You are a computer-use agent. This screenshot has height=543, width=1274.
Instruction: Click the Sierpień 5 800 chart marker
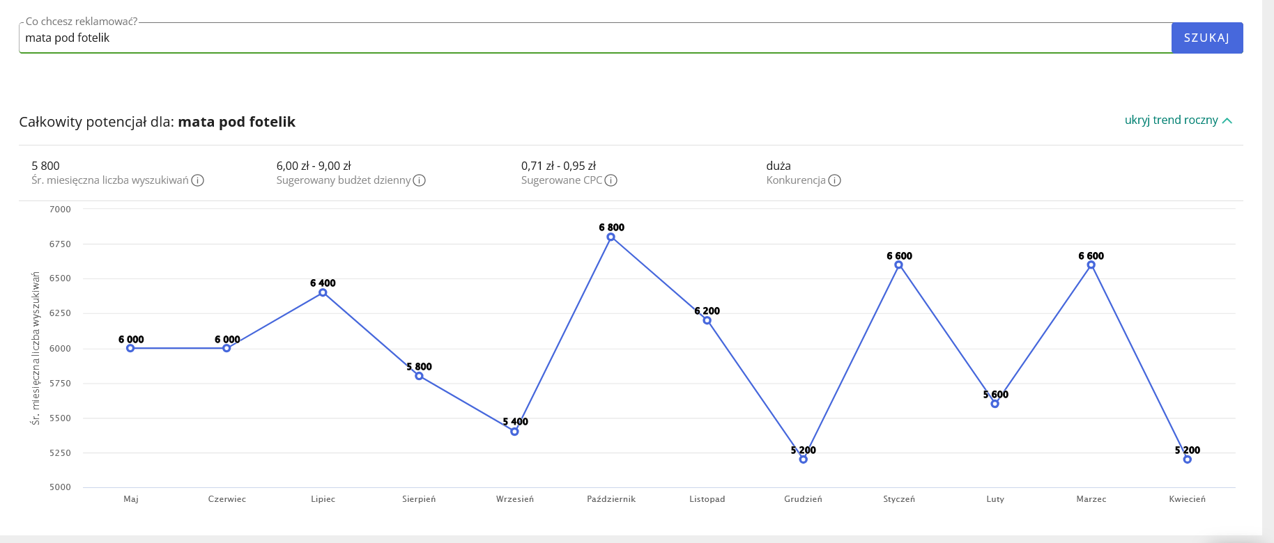point(419,376)
